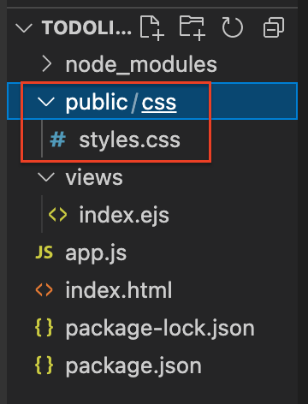Viewport: 308px width, 404px height.
Task: Click the yellow brackets icon of index.ejs
Action: point(58,215)
